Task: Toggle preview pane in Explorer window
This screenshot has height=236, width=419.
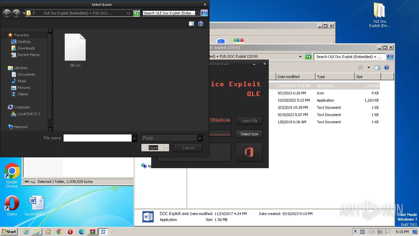Action: pyautogui.click(x=377, y=68)
